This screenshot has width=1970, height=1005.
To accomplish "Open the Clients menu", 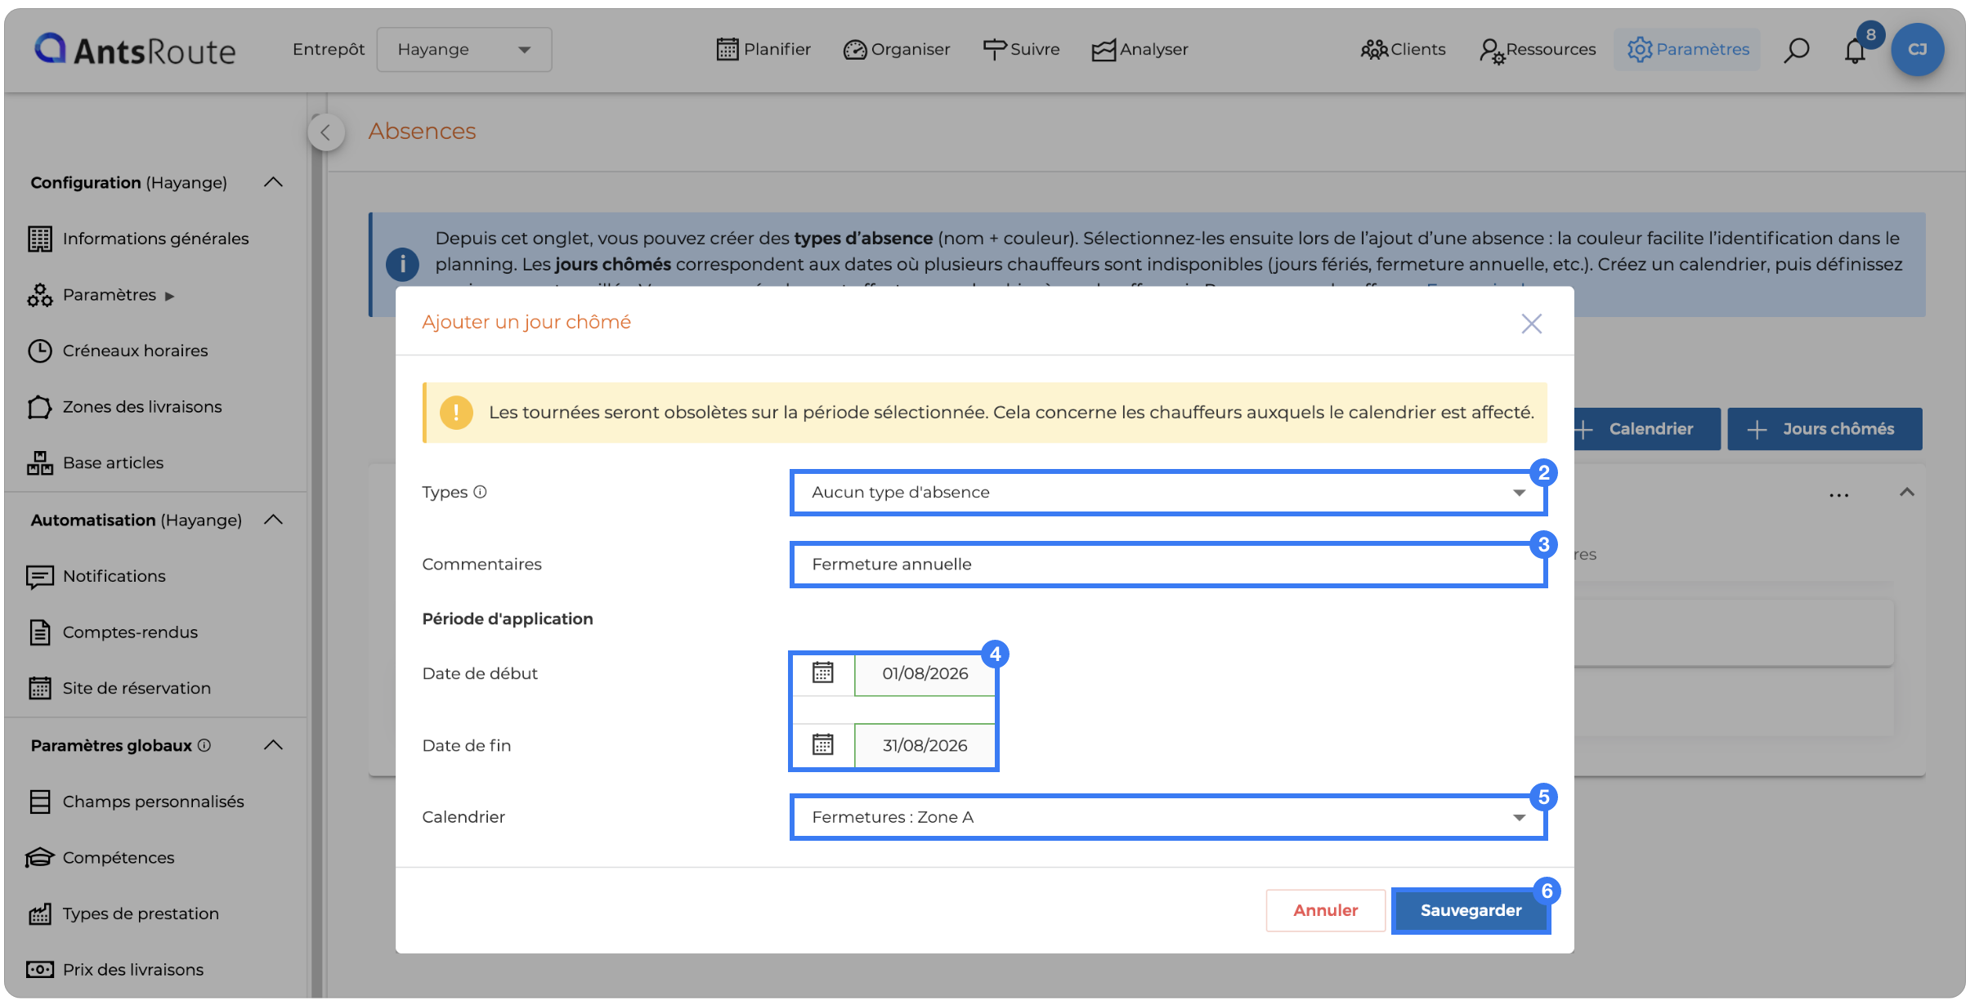I will [1403, 50].
